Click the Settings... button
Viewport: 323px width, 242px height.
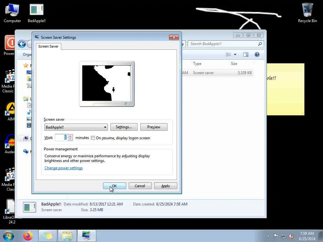124,127
